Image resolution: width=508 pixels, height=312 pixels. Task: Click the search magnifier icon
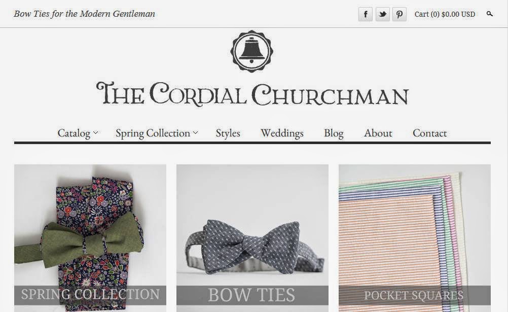(490, 14)
